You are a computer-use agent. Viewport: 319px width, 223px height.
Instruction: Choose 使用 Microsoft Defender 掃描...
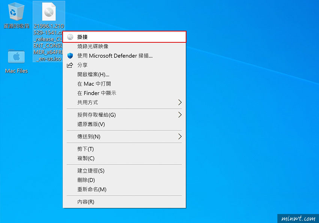(124, 55)
